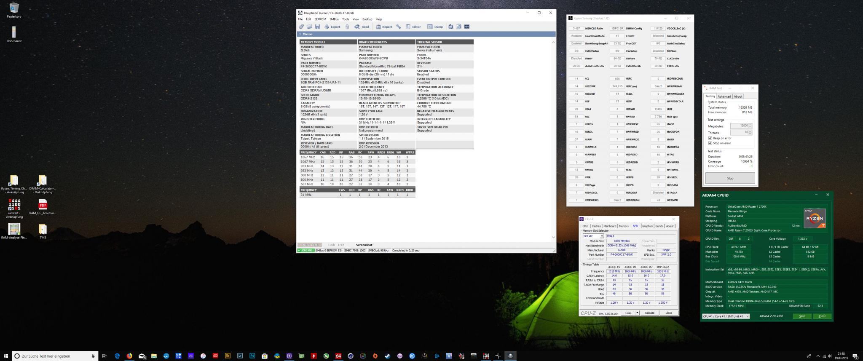Open Photoshop from the taskbar
Image resolution: width=863 pixels, height=361 pixels.
point(252,356)
